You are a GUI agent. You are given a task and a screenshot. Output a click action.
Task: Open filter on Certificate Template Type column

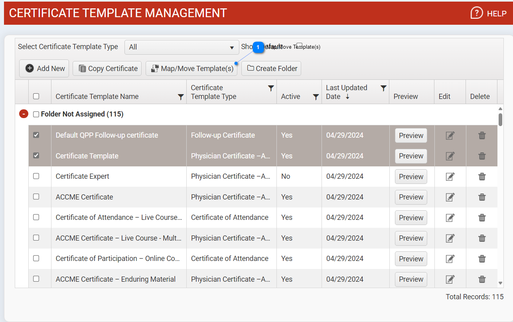coord(271,88)
